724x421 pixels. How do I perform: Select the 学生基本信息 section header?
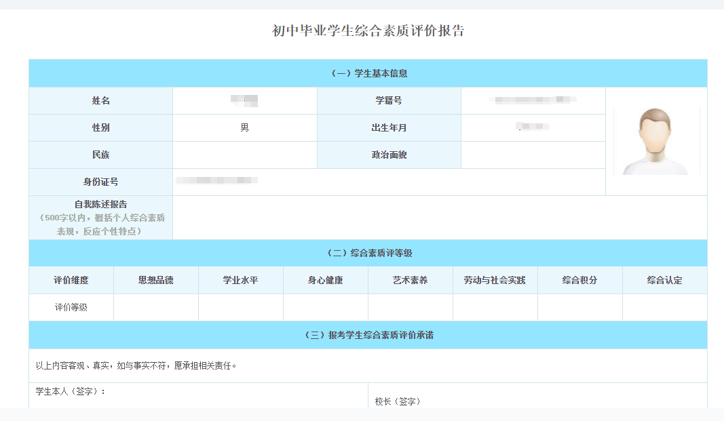tap(368, 73)
